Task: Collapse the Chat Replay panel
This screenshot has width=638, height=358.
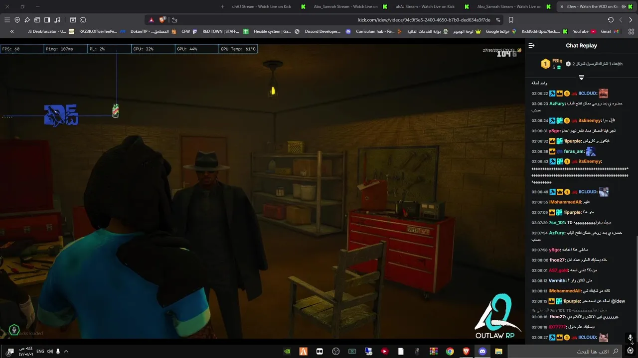Action: [531, 45]
